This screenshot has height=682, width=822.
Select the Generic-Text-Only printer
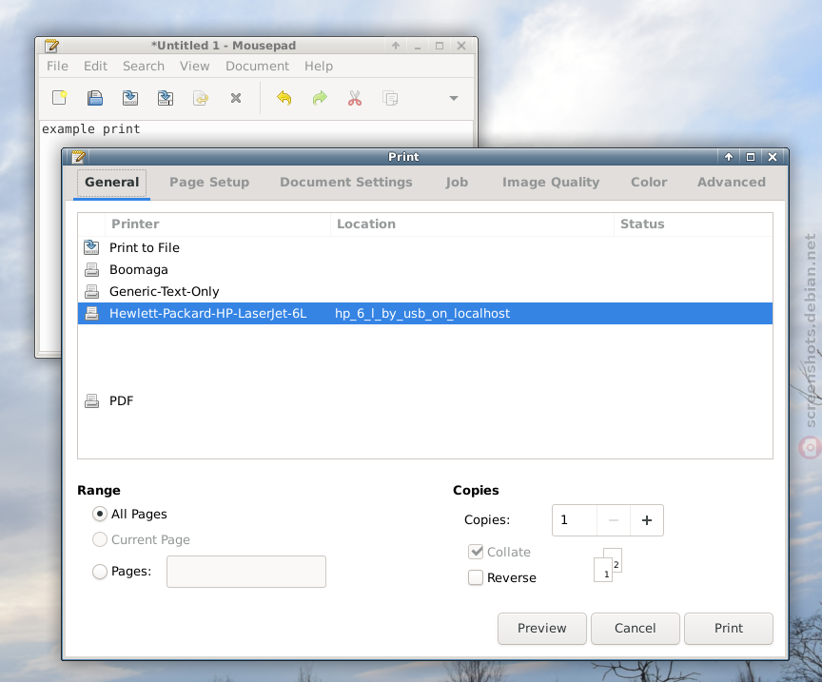(x=425, y=291)
